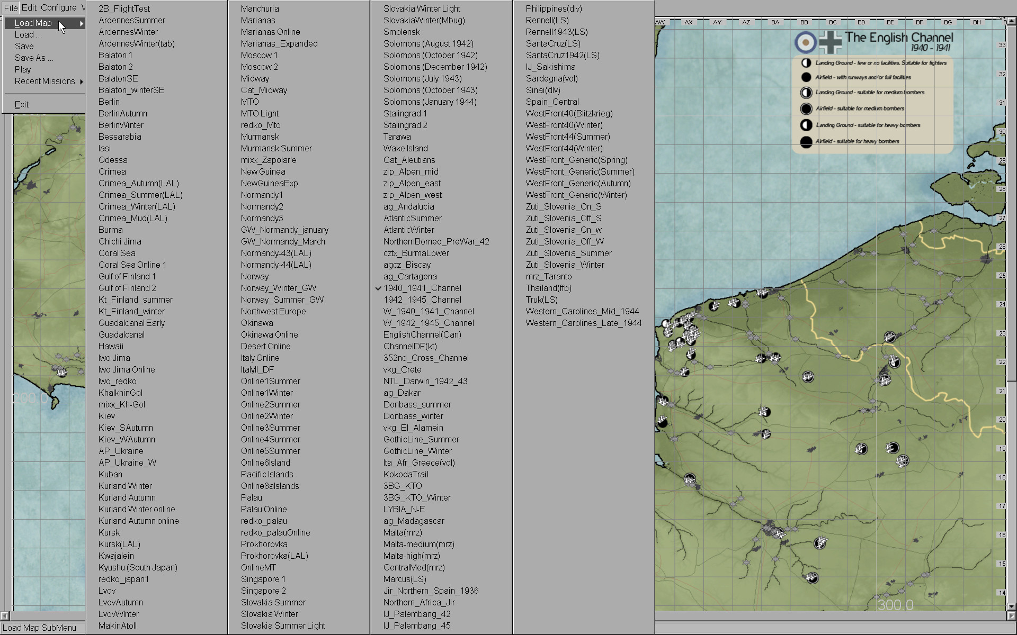Image resolution: width=1017 pixels, height=635 pixels.
Task: Expand the Load Map submenu arrow
Action: tap(81, 23)
